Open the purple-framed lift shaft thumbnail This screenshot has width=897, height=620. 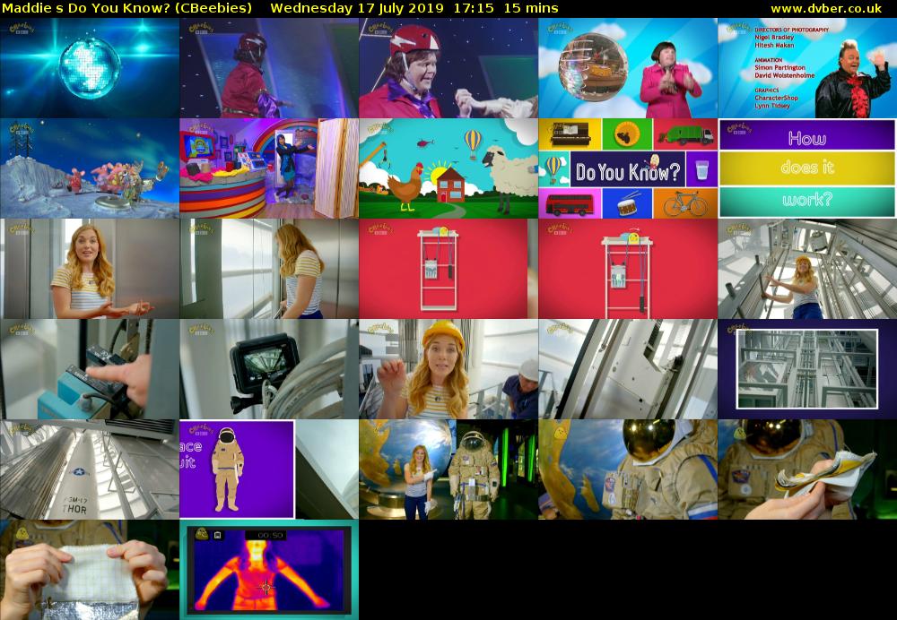tap(807, 369)
